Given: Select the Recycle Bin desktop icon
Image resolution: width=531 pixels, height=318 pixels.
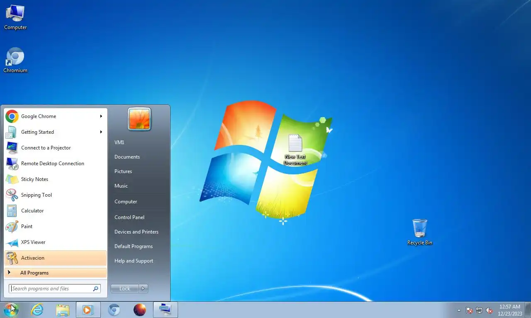Looking at the screenshot, I should pos(420,232).
